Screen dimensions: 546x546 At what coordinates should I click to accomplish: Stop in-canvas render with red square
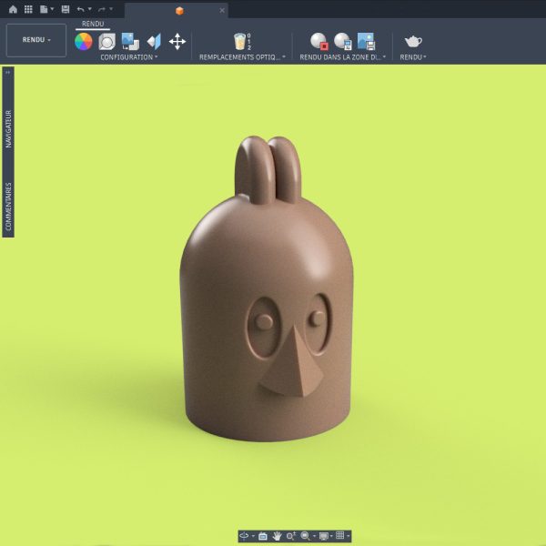tap(319, 42)
